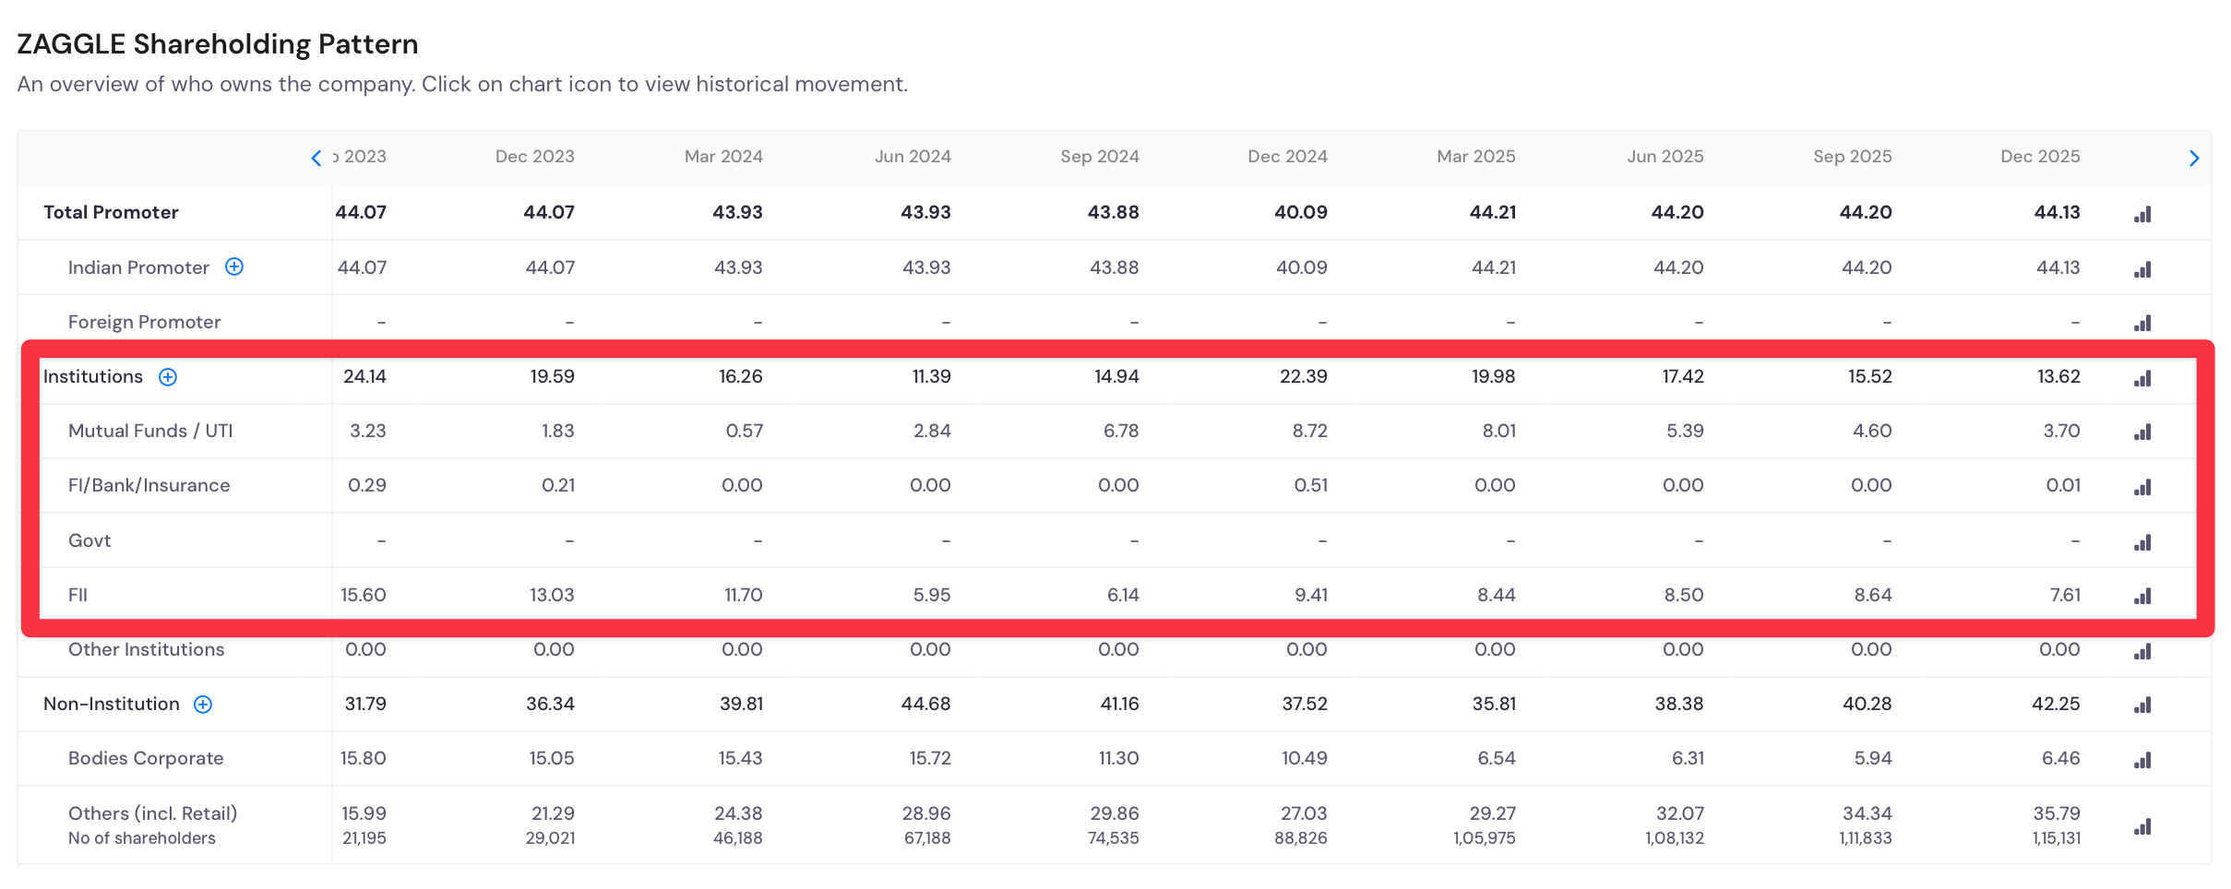
Task: Click Mutual Funds Mar 2024 value 0.57
Action: point(745,431)
